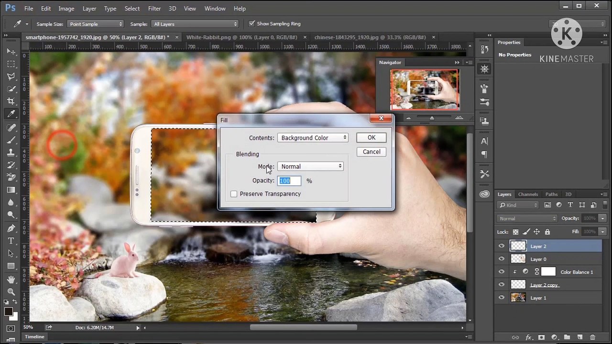
Task: Click the Opacity field in Fill dialog
Action: (289, 181)
